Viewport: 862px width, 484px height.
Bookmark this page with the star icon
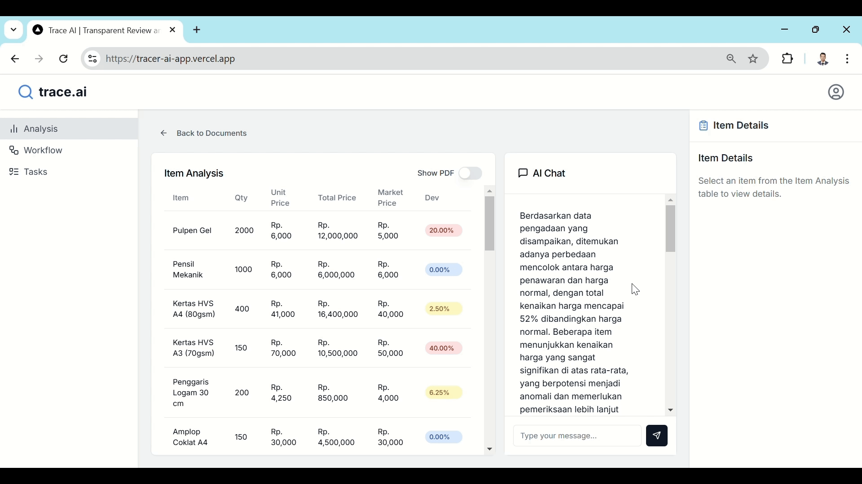pyautogui.click(x=754, y=59)
